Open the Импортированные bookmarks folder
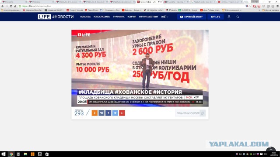Image resolution: width=280 pixels, height=157 pixels. click(10, 10)
